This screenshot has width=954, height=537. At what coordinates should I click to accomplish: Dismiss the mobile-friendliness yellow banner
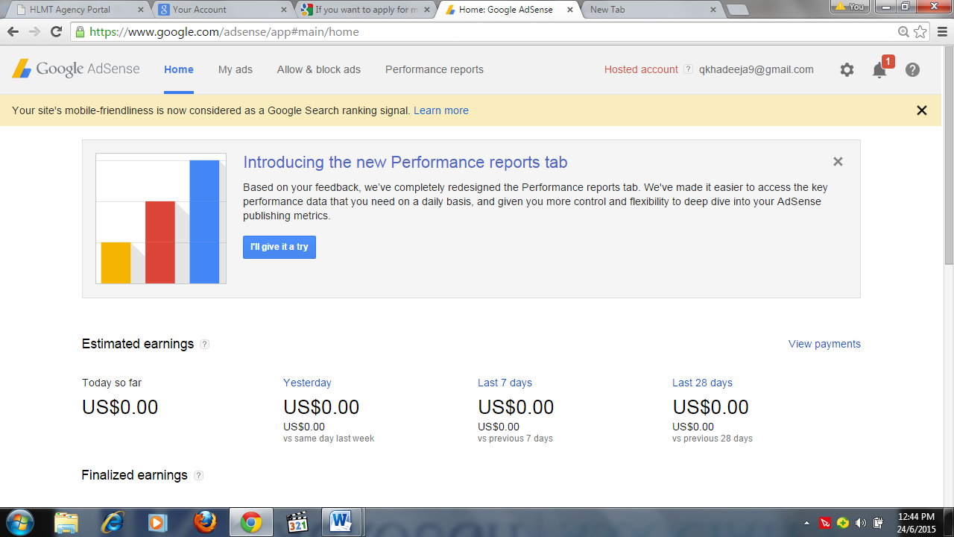point(922,110)
